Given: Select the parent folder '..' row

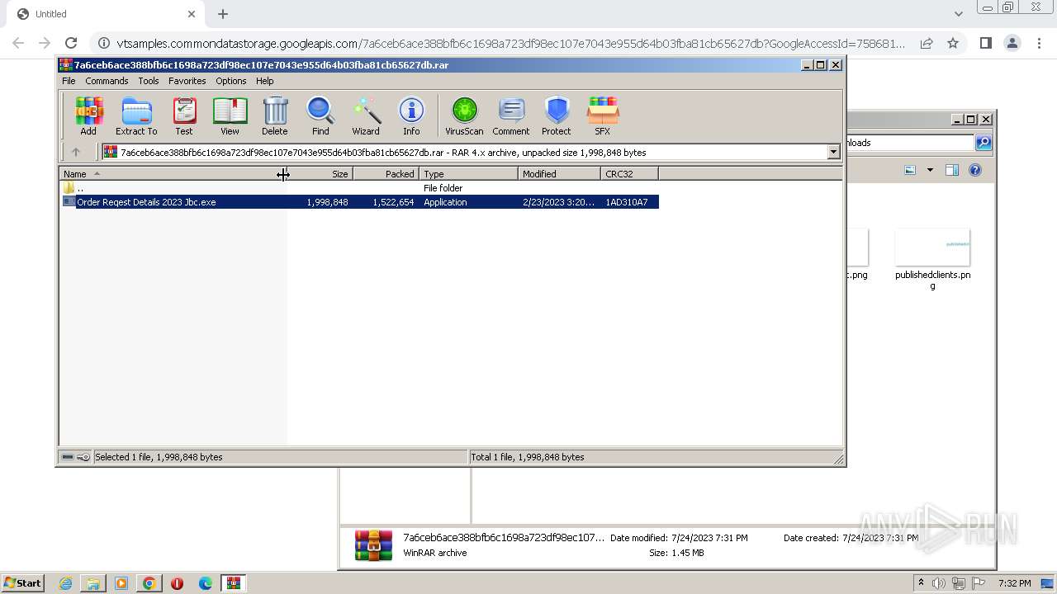Looking at the screenshot, I should tap(360, 188).
